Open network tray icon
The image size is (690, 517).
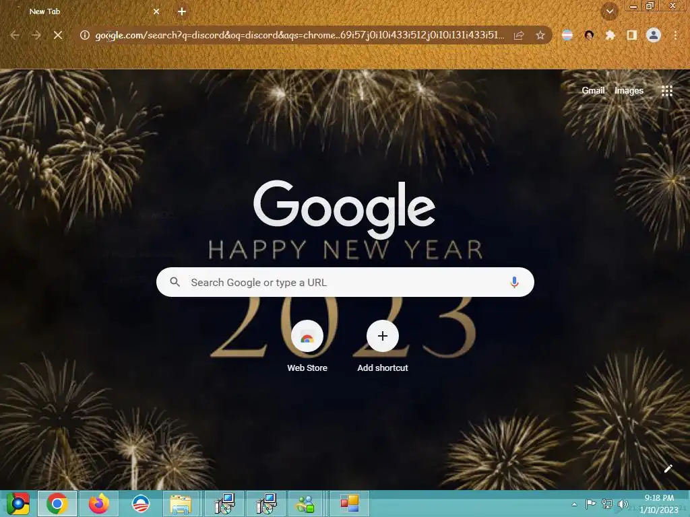pyautogui.click(x=607, y=504)
